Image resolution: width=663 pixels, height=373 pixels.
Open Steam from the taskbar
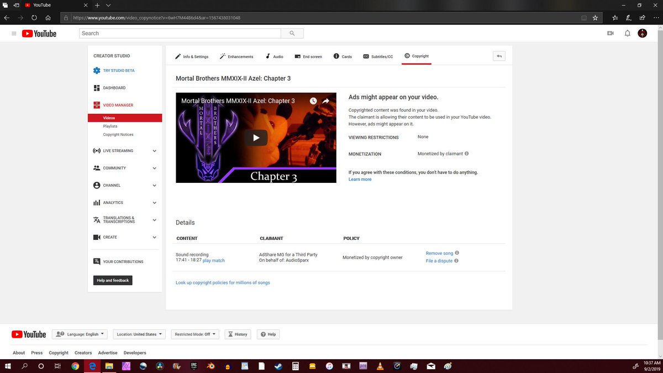point(278,366)
